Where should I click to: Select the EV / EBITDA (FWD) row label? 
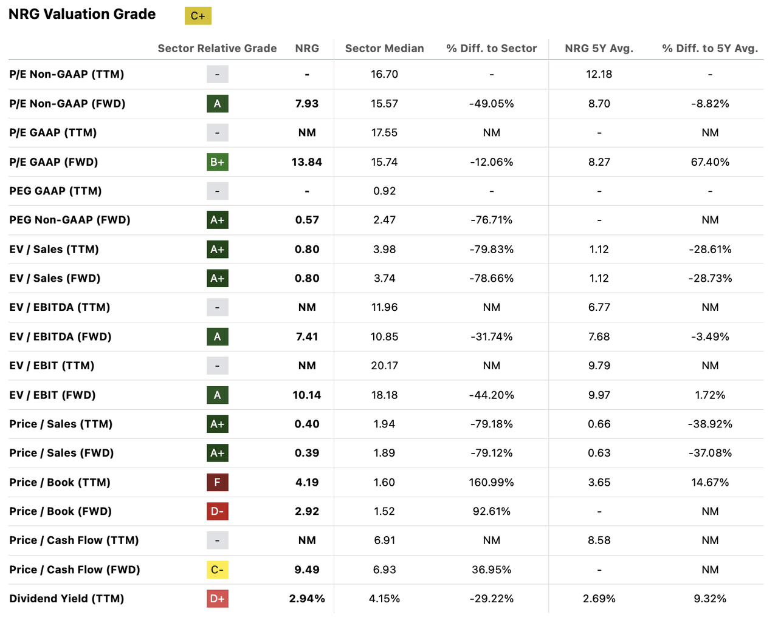60,336
